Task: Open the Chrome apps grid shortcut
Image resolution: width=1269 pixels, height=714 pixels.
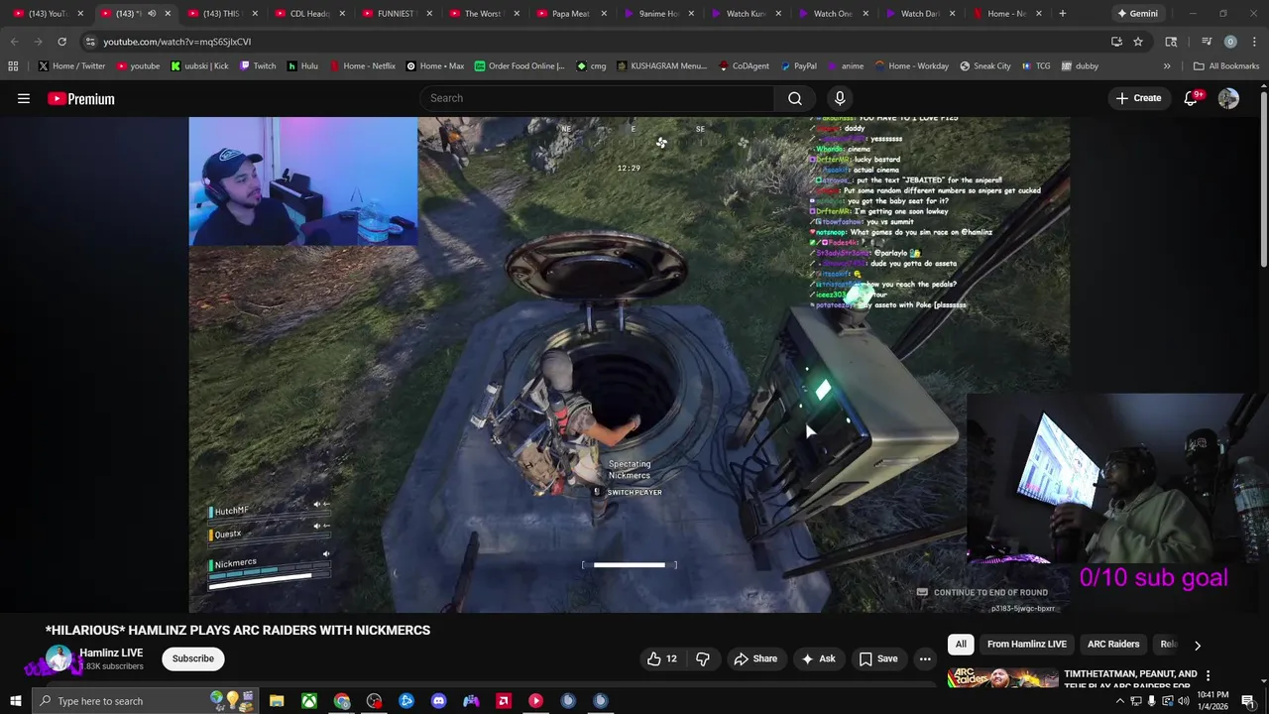Action: pos(13,66)
